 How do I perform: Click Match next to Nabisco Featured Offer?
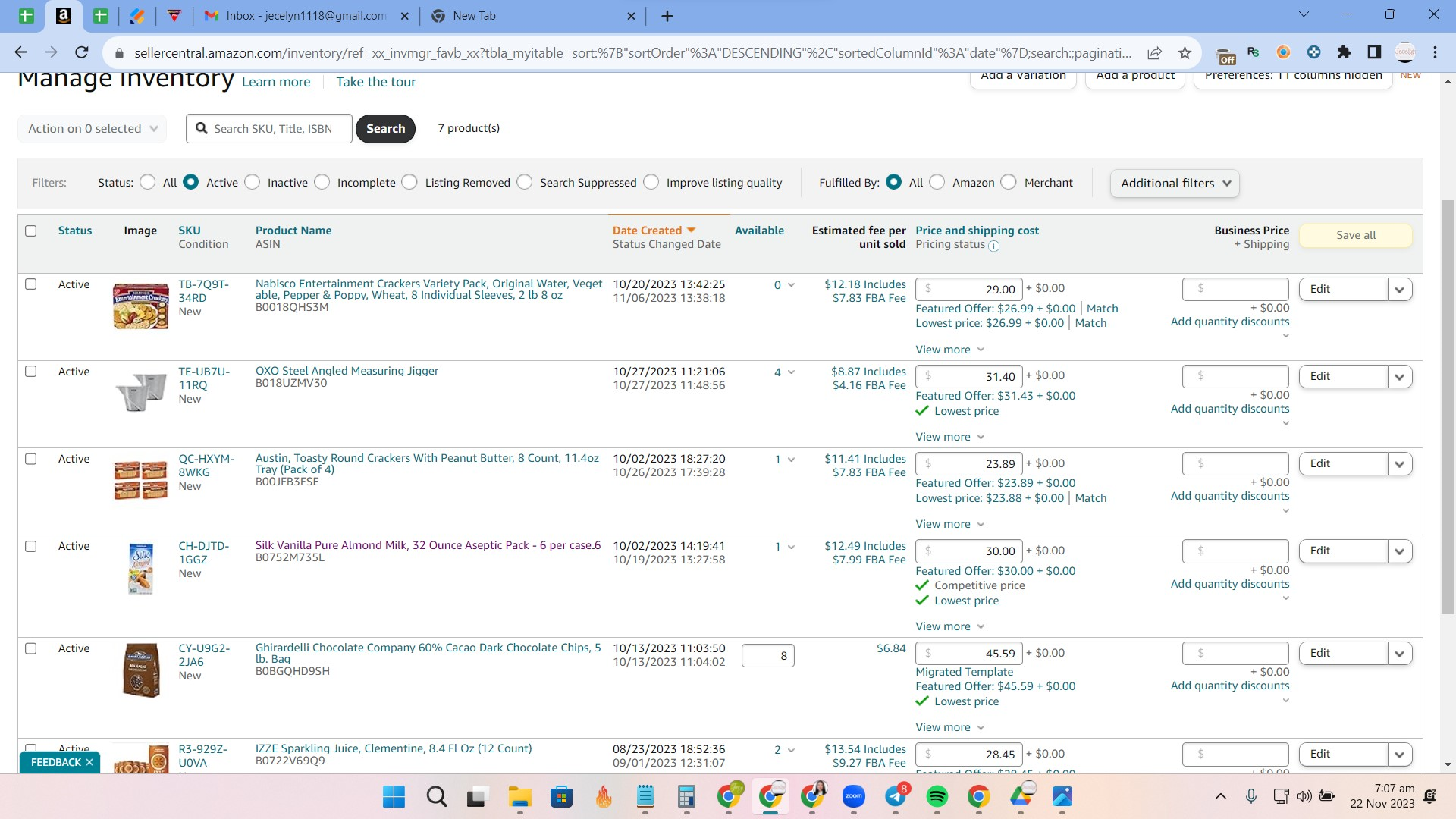[x=1102, y=309]
